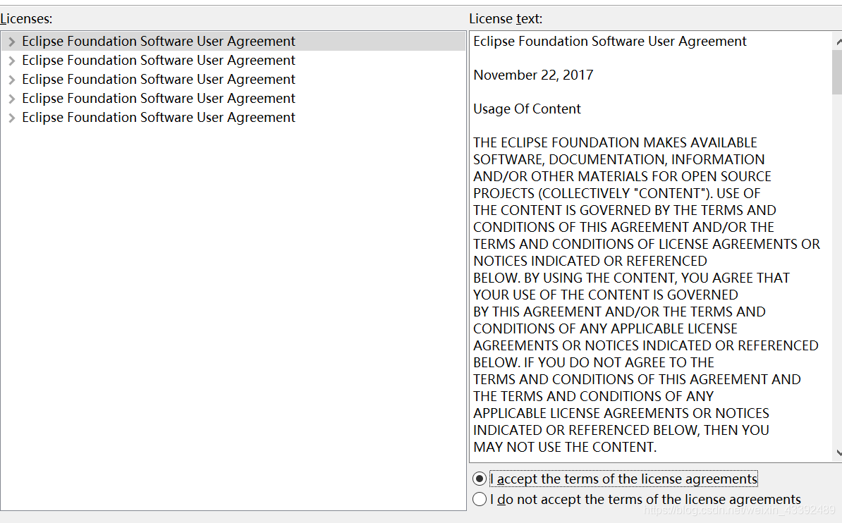
Task: Click the line 'THE ECLIPSE FOUNDATION MAKES AVAILABLE'
Action: tap(615, 143)
